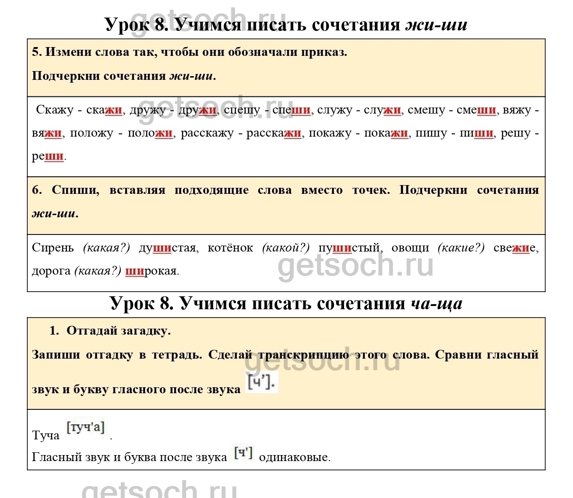
Task: Click the word 'спеши' in exercise 5
Action: point(292,110)
